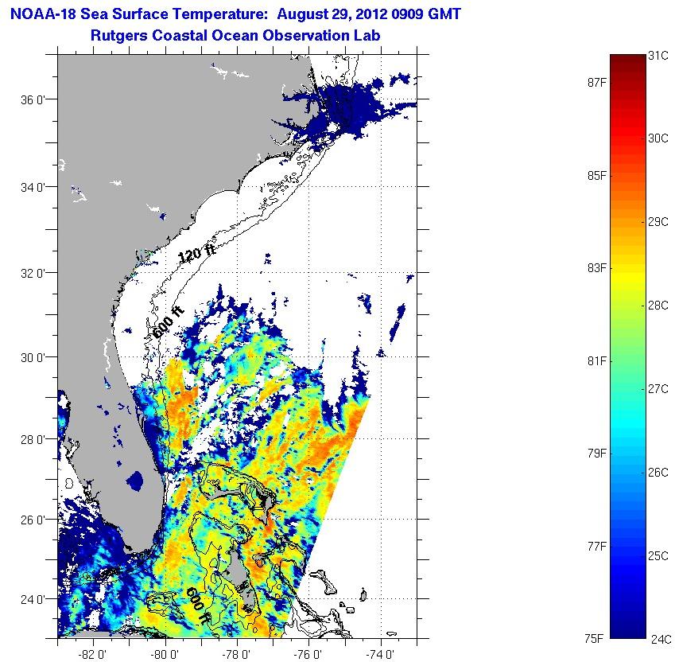Click the NOAA-18 Sea Surface Temperature title
Viewport: 675px width, 662px height.
pyautogui.click(x=235, y=14)
